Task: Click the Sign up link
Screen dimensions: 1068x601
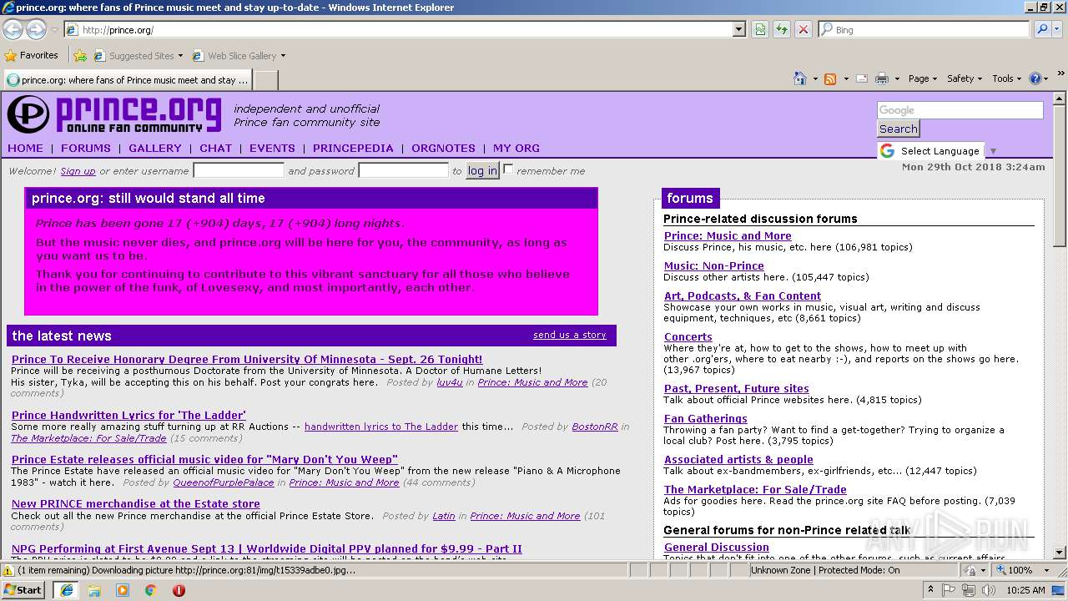Action: 78,171
